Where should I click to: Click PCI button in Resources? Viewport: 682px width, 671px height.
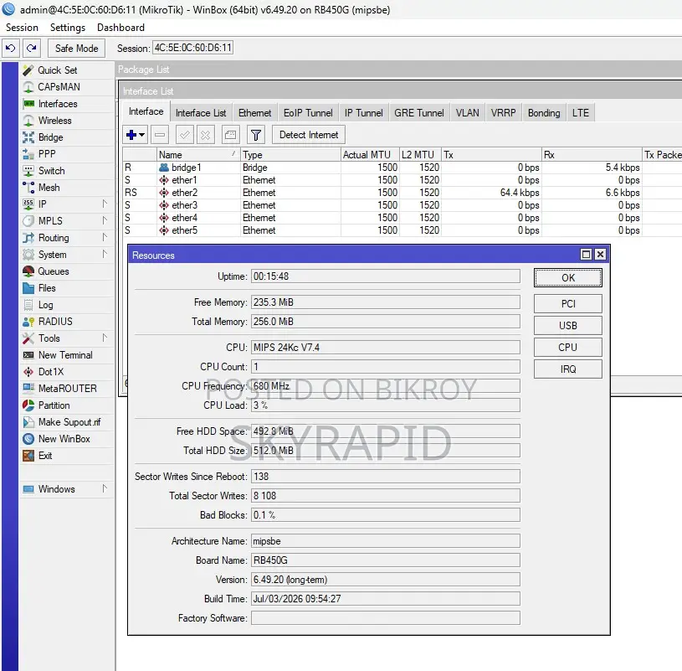(x=568, y=303)
